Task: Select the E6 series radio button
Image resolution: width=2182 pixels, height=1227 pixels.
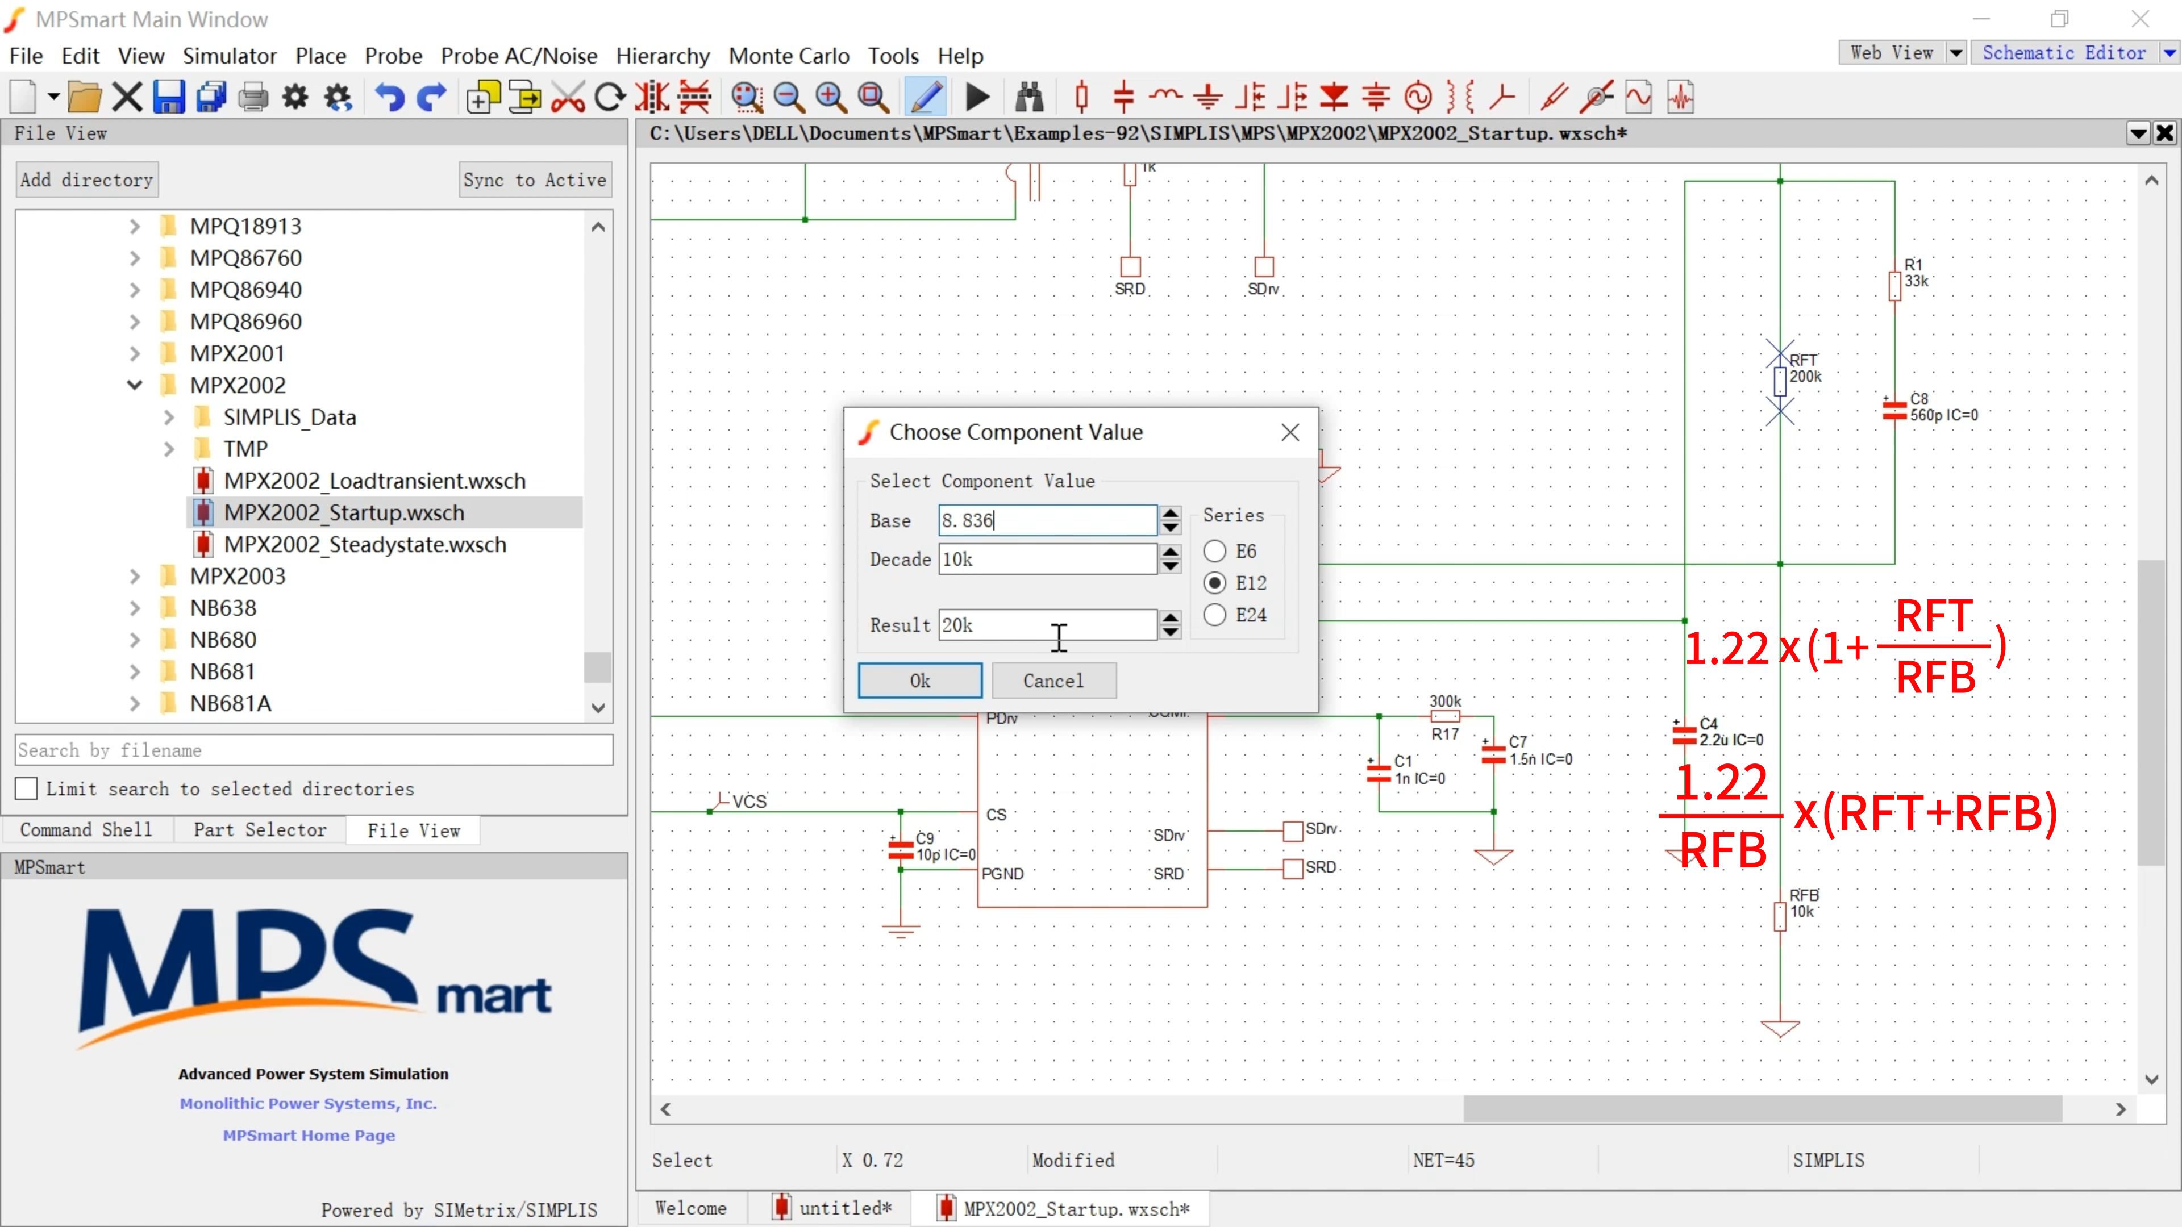Action: tap(1215, 551)
